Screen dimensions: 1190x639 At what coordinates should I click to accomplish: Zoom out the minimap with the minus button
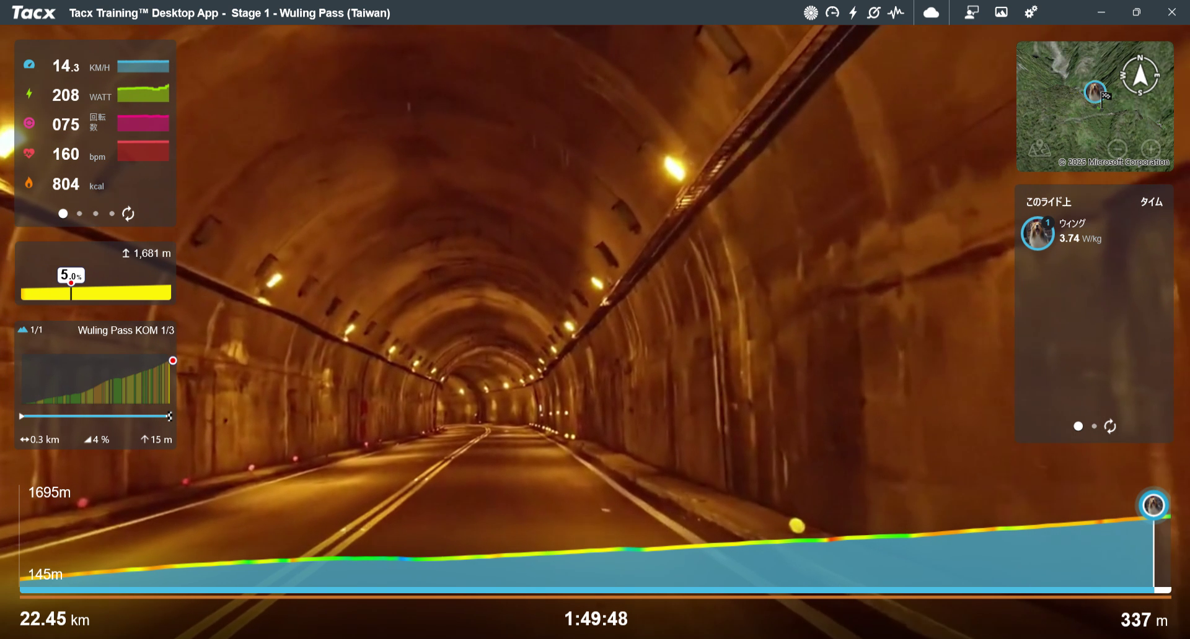click(1117, 149)
